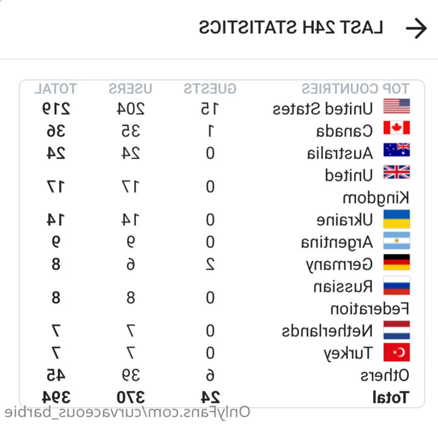Click the Last 24H Statistics title

(x=291, y=28)
